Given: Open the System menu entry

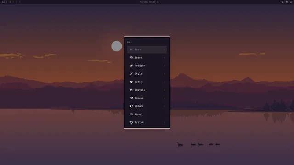Looking at the screenshot, I should tap(147, 122).
